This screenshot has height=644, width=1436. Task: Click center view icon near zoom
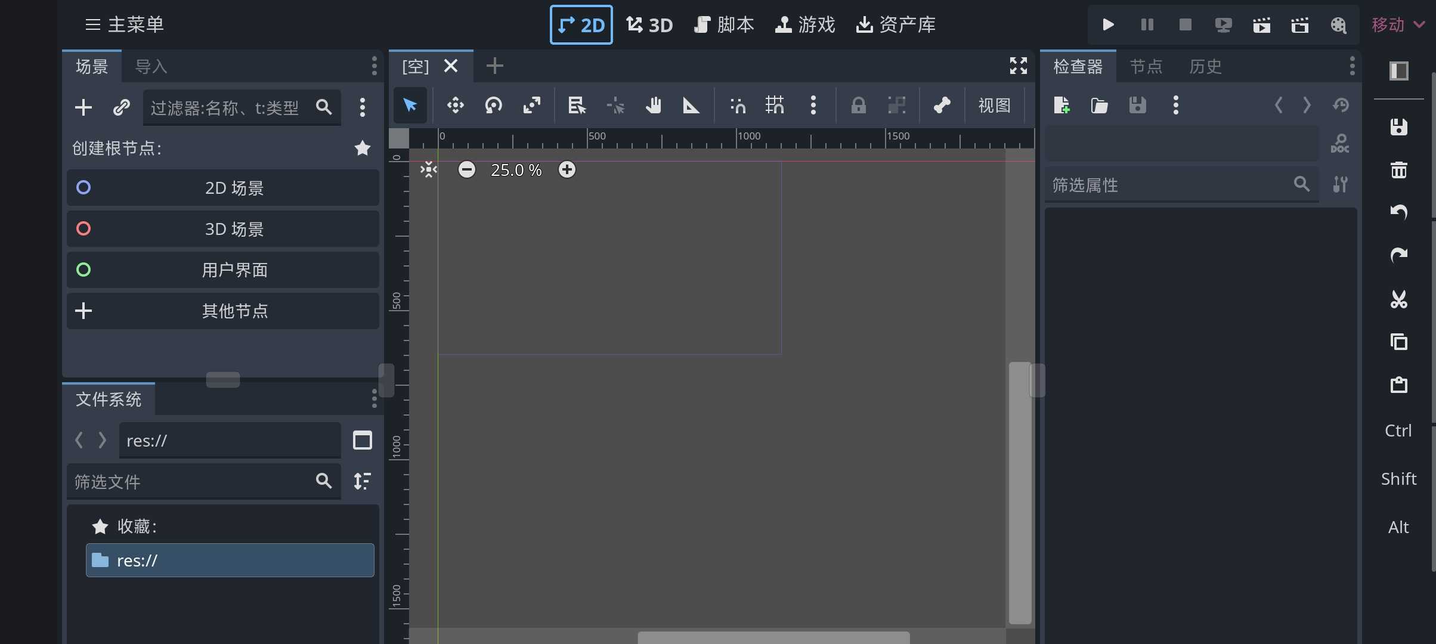click(x=428, y=170)
